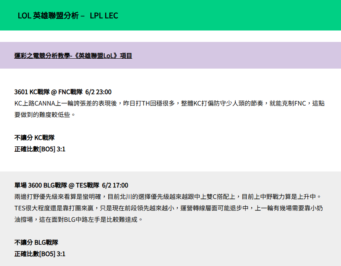Click the line starting with 油撐場
The image size is (341, 266).
click(x=78, y=220)
